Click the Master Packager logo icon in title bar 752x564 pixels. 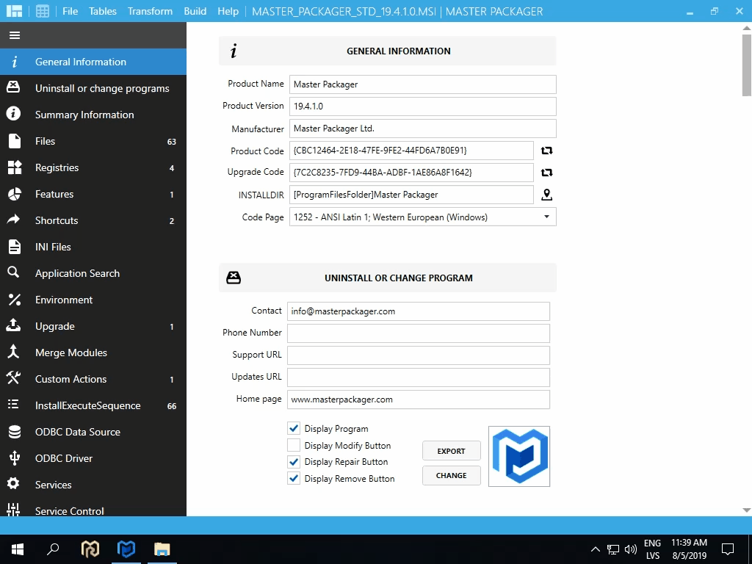(15, 11)
